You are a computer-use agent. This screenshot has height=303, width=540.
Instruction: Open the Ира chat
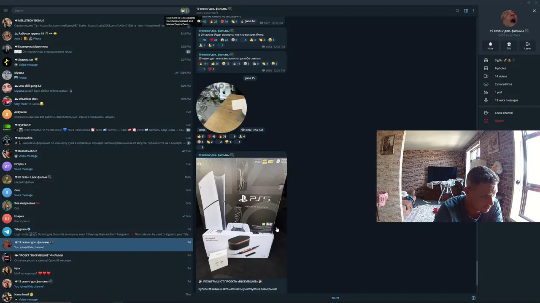(x=96, y=271)
